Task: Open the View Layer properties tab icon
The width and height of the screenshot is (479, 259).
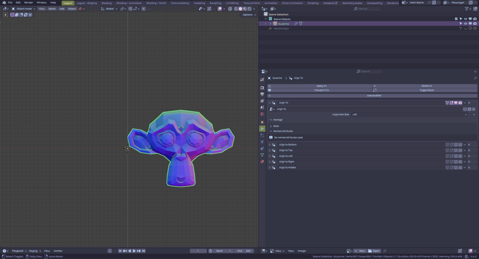Action: click(x=262, y=101)
